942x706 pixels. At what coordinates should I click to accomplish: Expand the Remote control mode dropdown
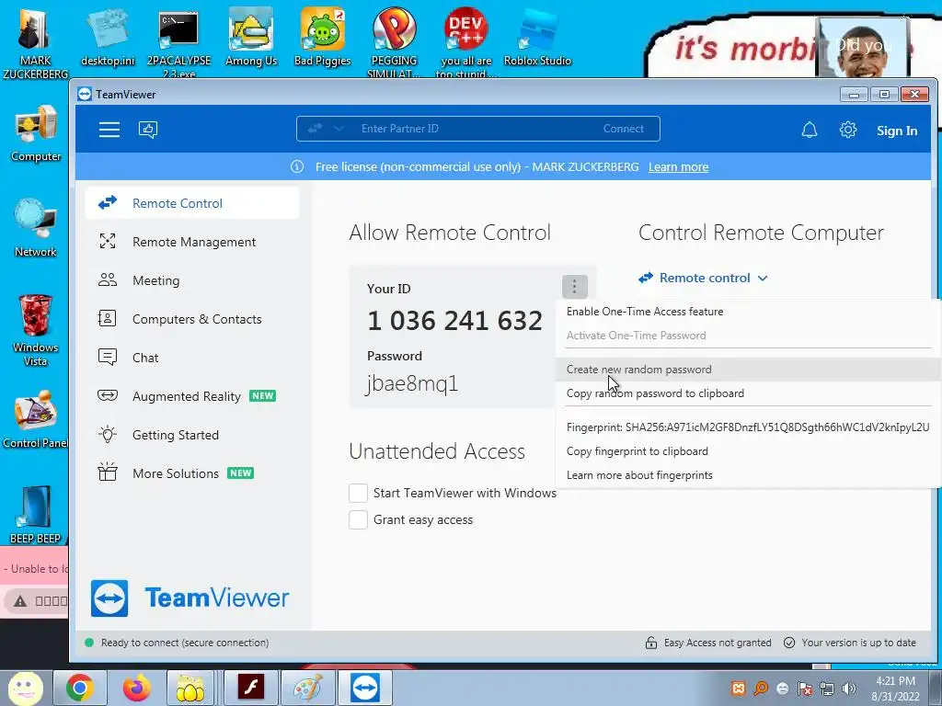coord(704,278)
